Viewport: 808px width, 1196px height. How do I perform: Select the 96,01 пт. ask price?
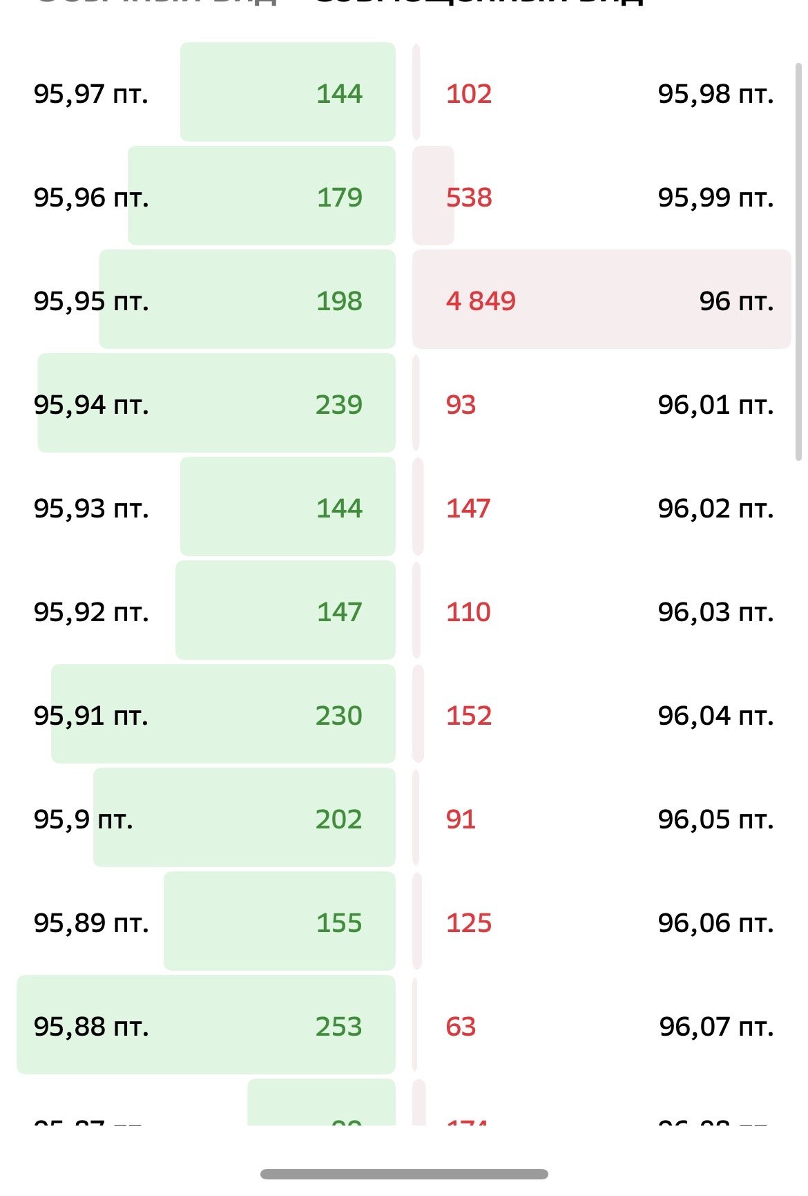[x=715, y=405]
